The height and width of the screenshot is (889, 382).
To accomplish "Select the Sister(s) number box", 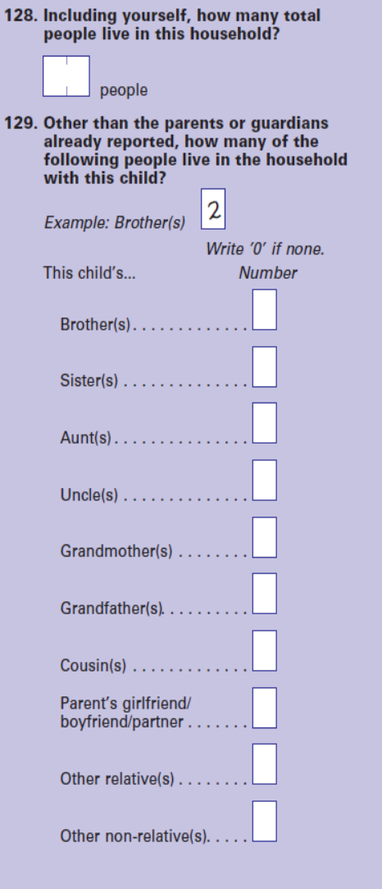I will [265, 367].
